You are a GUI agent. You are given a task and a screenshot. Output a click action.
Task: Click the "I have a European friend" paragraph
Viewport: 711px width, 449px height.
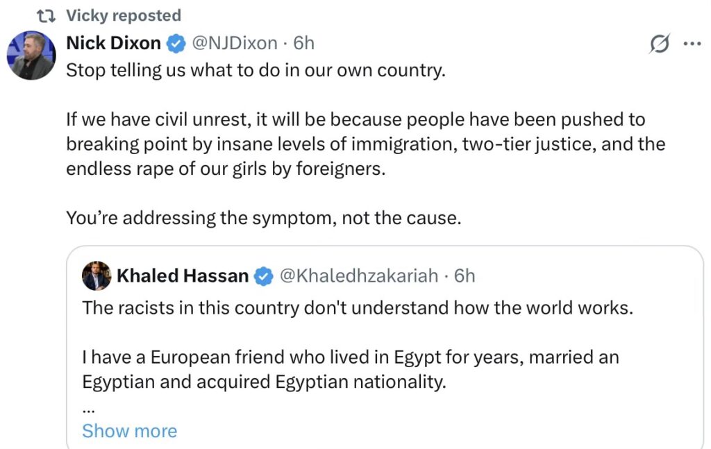pyautogui.click(x=350, y=370)
